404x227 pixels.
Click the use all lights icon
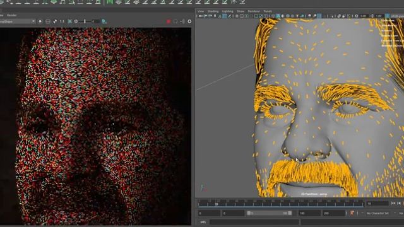coord(297,16)
